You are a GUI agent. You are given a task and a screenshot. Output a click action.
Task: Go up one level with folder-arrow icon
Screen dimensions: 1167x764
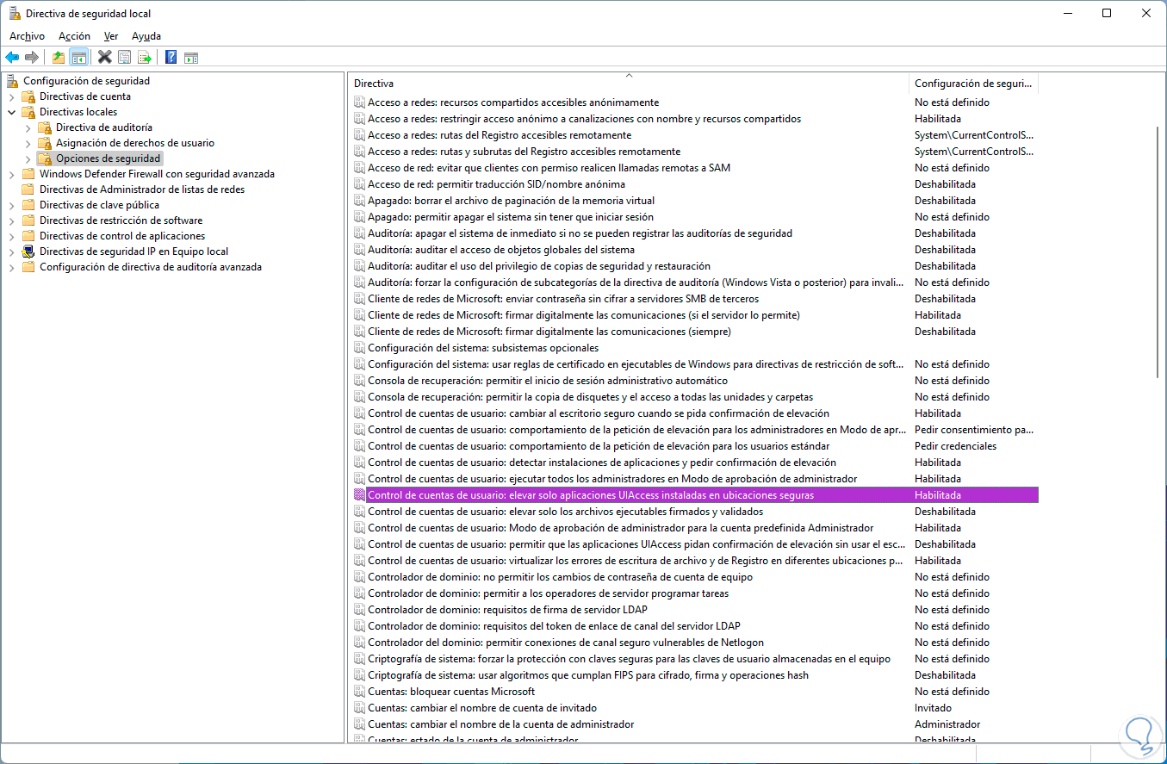(x=58, y=58)
